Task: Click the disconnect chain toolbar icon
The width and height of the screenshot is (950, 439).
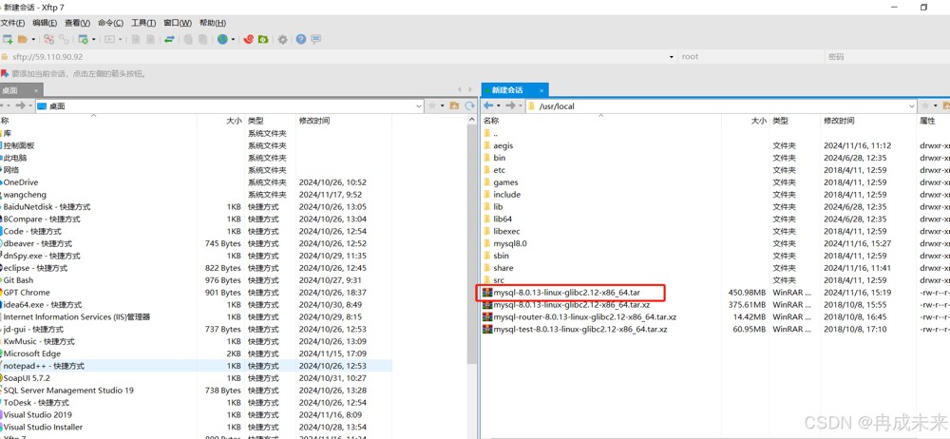Action: pos(64,39)
